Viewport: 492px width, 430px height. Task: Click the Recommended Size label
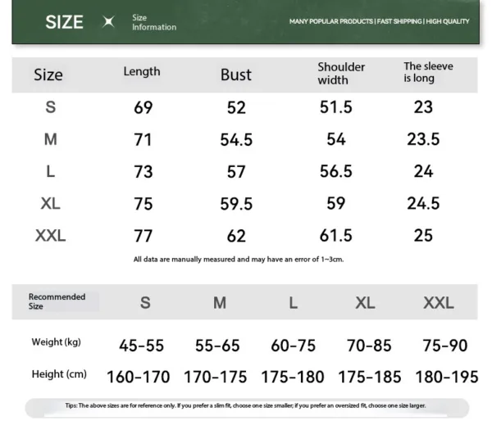(57, 301)
